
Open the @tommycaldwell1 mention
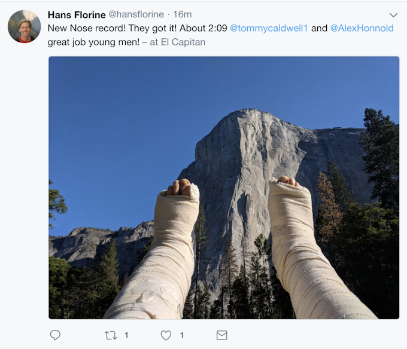(269, 28)
